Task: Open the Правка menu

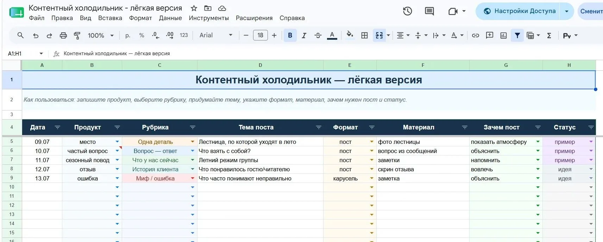Action: click(62, 18)
